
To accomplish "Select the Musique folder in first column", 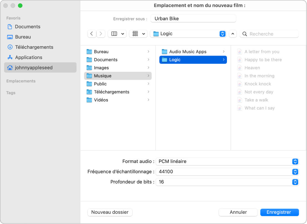I will tap(103, 76).
